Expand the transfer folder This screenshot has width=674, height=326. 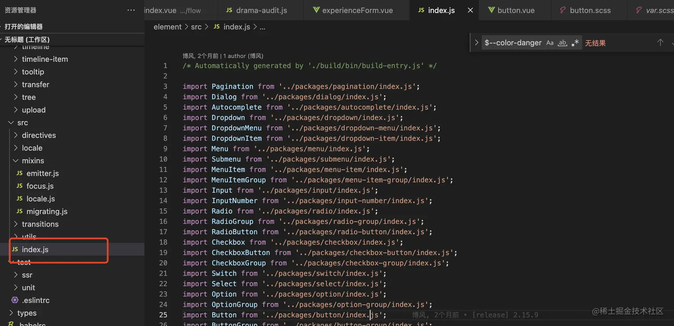tap(36, 84)
